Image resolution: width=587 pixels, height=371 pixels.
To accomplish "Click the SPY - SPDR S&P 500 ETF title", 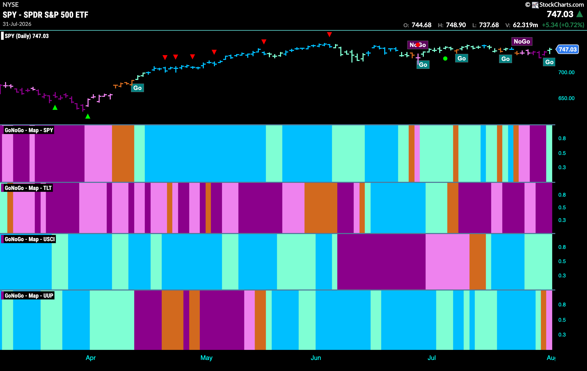I will tap(45, 15).
